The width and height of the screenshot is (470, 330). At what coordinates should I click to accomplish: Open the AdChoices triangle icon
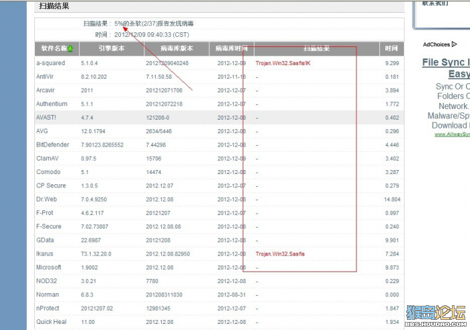click(454, 44)
